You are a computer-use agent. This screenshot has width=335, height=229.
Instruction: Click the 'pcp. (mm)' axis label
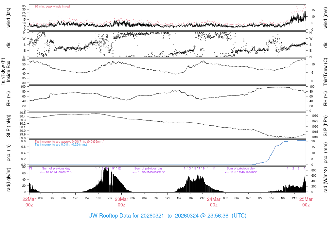pyautogui.click(x=326, y=152)
